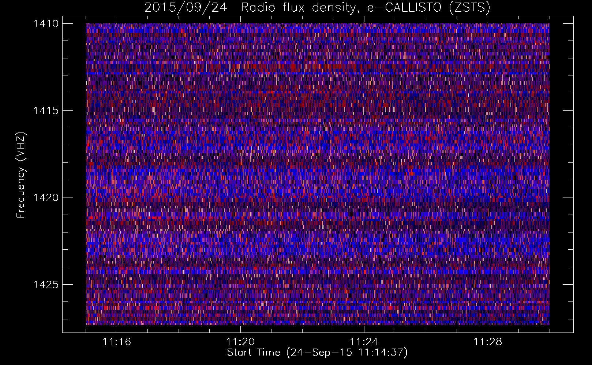Click the 11:16 time tick label
This screenshot has height=365, width=592.
tap(117, 342)
